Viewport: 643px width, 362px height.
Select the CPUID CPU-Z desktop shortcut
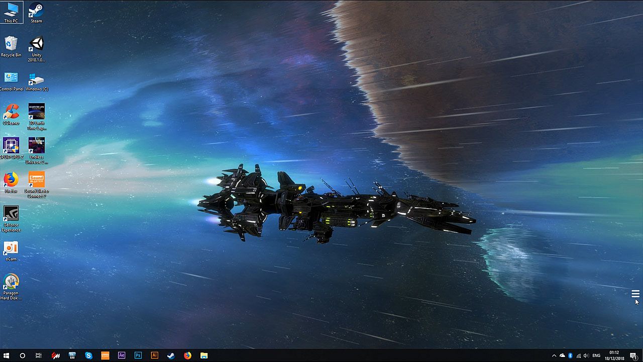coord(11,149)
